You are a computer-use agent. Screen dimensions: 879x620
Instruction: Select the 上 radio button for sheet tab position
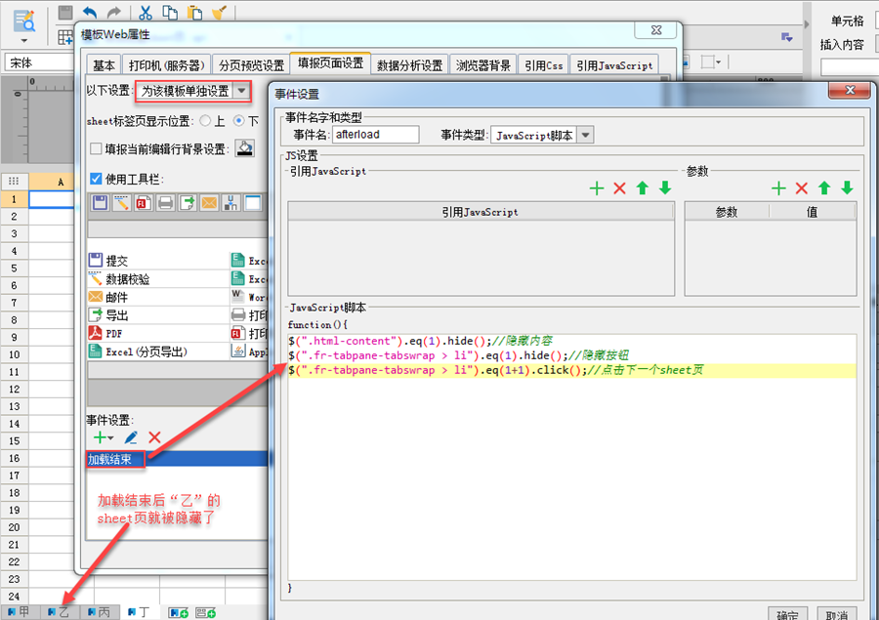[x=205, y=120]
